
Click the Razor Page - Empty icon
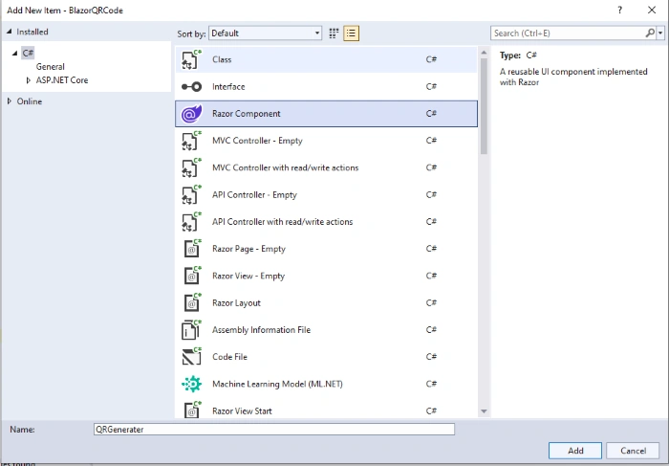[x=191, y=249]
